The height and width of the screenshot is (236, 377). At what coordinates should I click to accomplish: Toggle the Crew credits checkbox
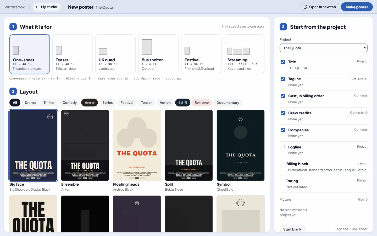283,113
